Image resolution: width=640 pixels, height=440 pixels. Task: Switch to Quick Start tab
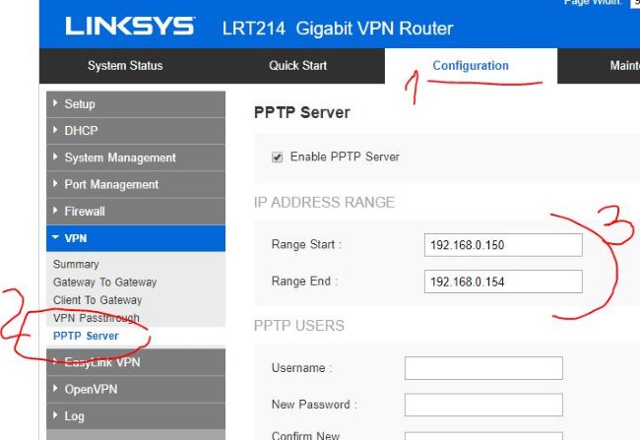[297, 66]
